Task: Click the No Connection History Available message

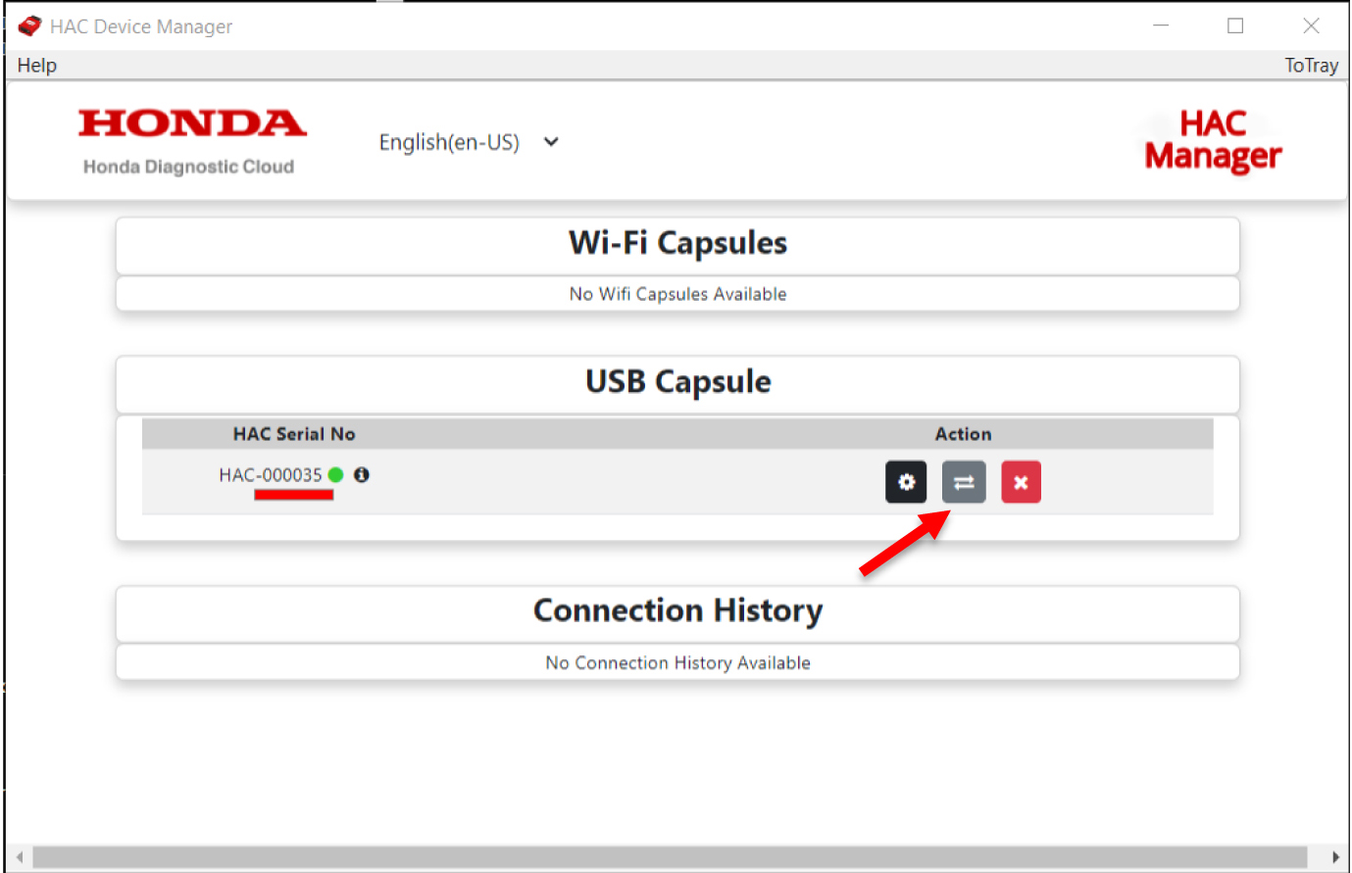Action: (x=677, y=663)
